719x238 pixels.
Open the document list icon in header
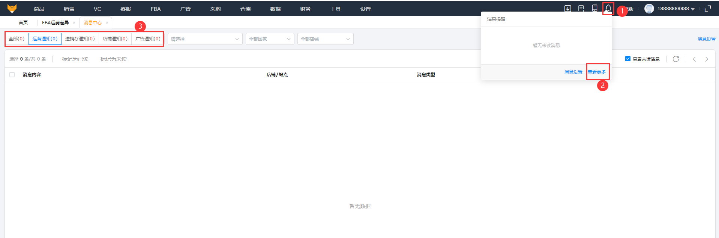pyautogui.click(x=581, y=8)
